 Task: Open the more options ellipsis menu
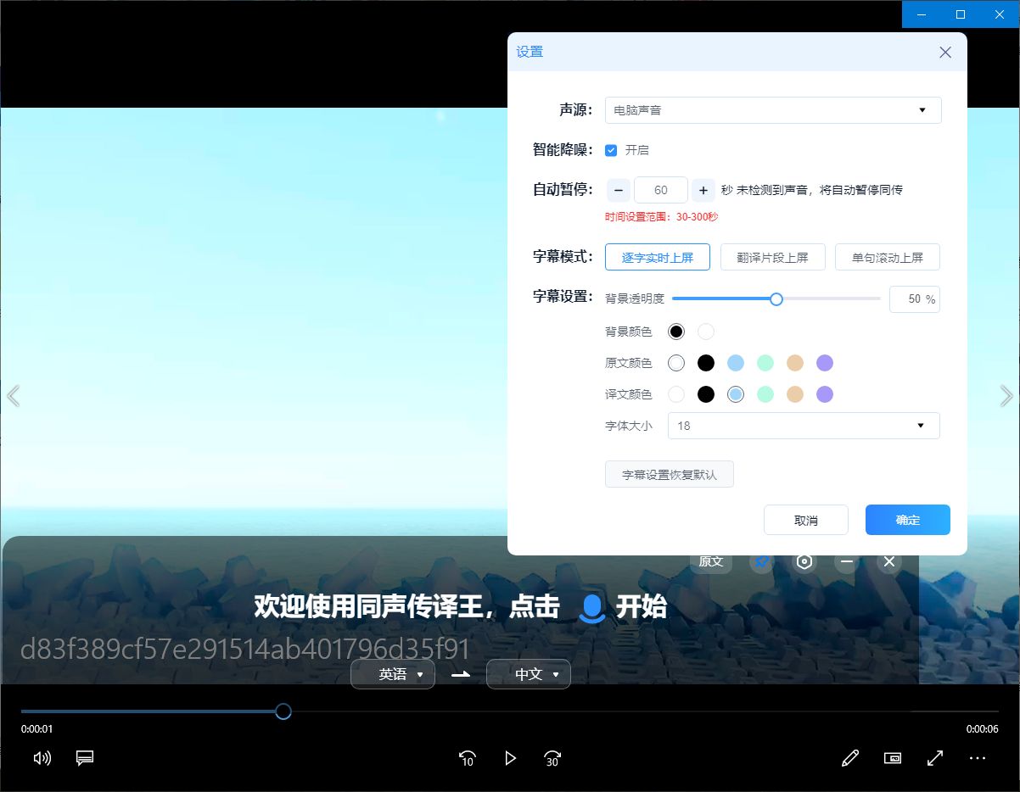pos(978,758)
